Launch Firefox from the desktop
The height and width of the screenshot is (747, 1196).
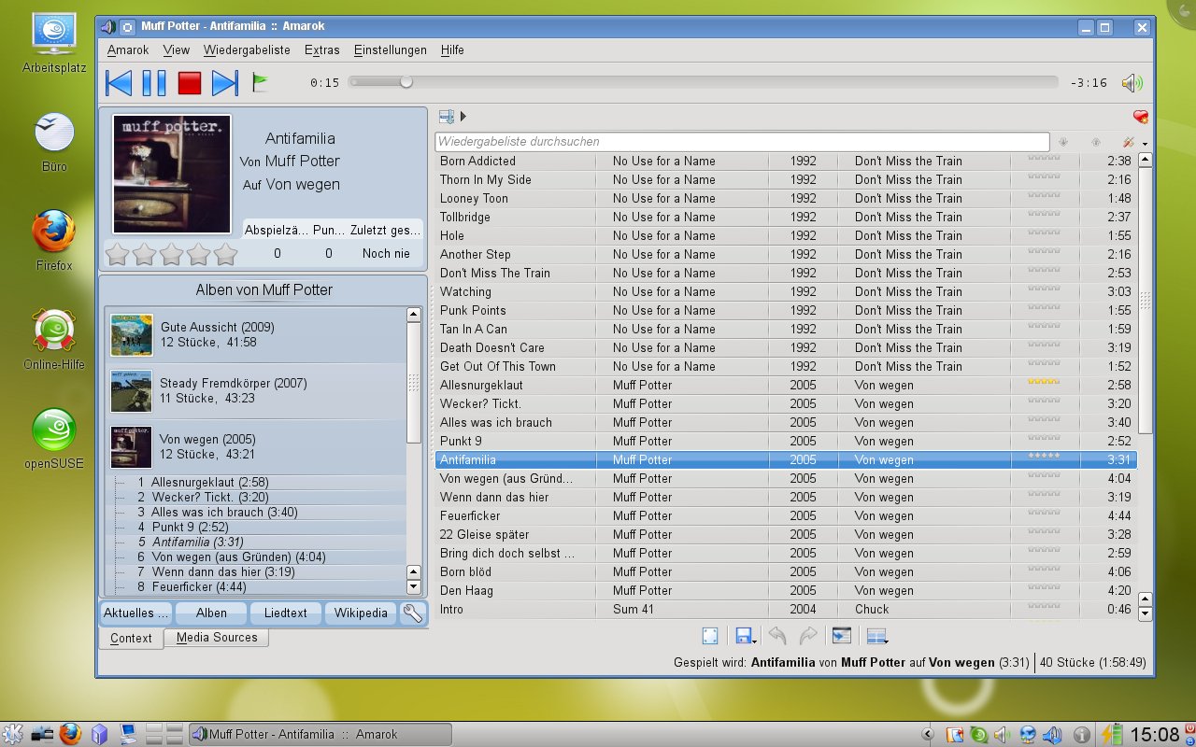54,241
